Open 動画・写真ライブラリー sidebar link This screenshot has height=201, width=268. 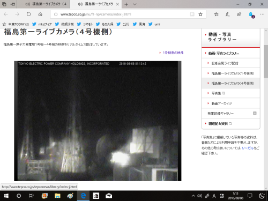pos(224,53)
